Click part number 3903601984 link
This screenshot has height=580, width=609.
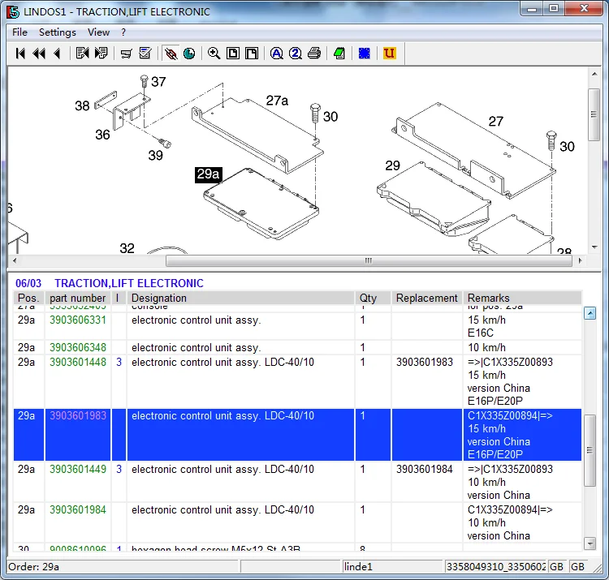(x=78, y=509)
